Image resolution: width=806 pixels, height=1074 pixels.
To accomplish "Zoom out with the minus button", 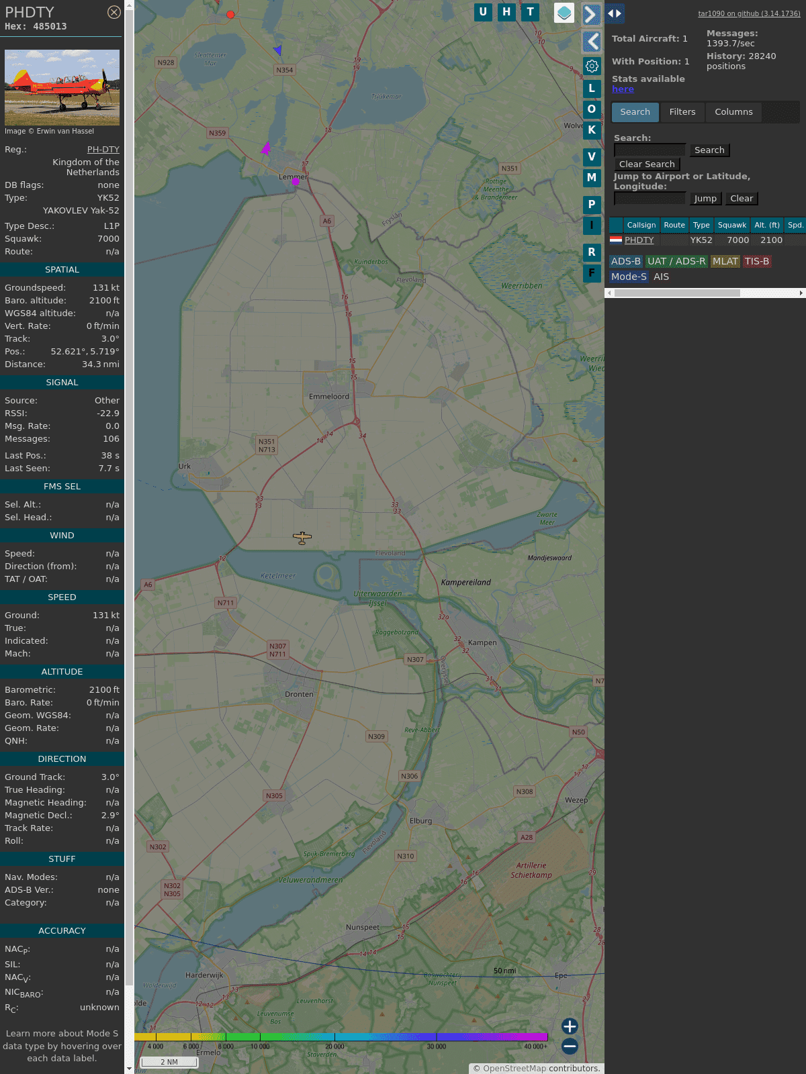I will tap(570, 1046).
